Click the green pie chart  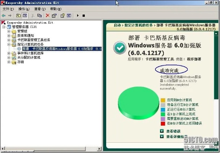click(x=139, y=103)
